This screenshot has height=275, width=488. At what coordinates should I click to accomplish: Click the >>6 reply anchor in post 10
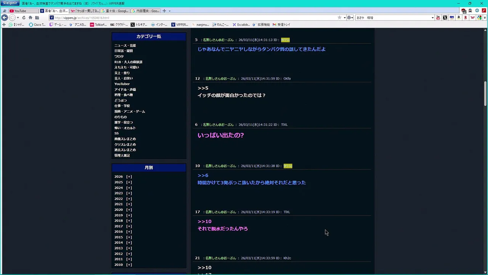pyautogui.click(x=203, y=176)
